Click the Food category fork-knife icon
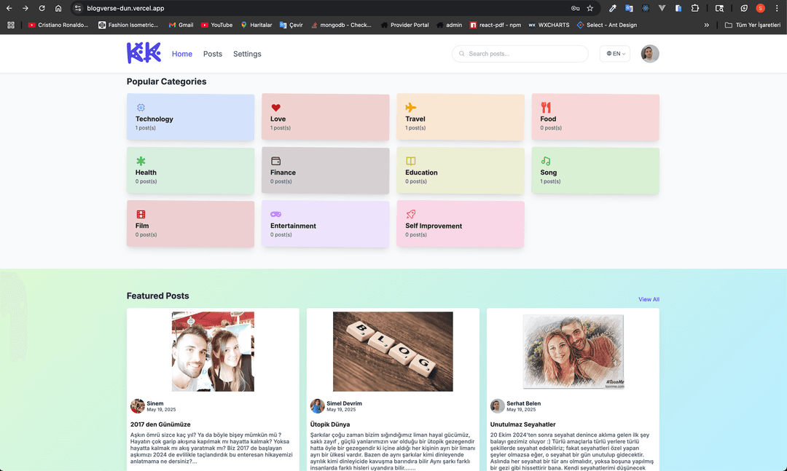Viewport: 787px width, 471px height. [x=546, y=108]
